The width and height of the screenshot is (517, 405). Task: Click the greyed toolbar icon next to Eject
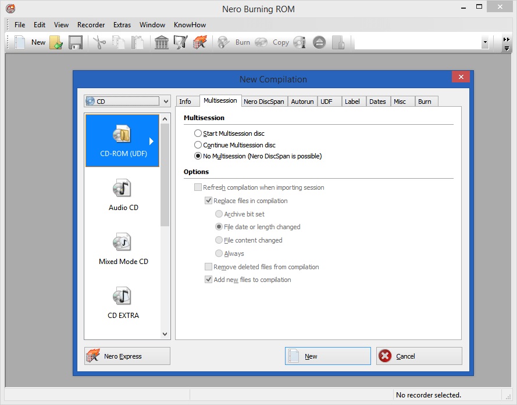coord(338,42)
